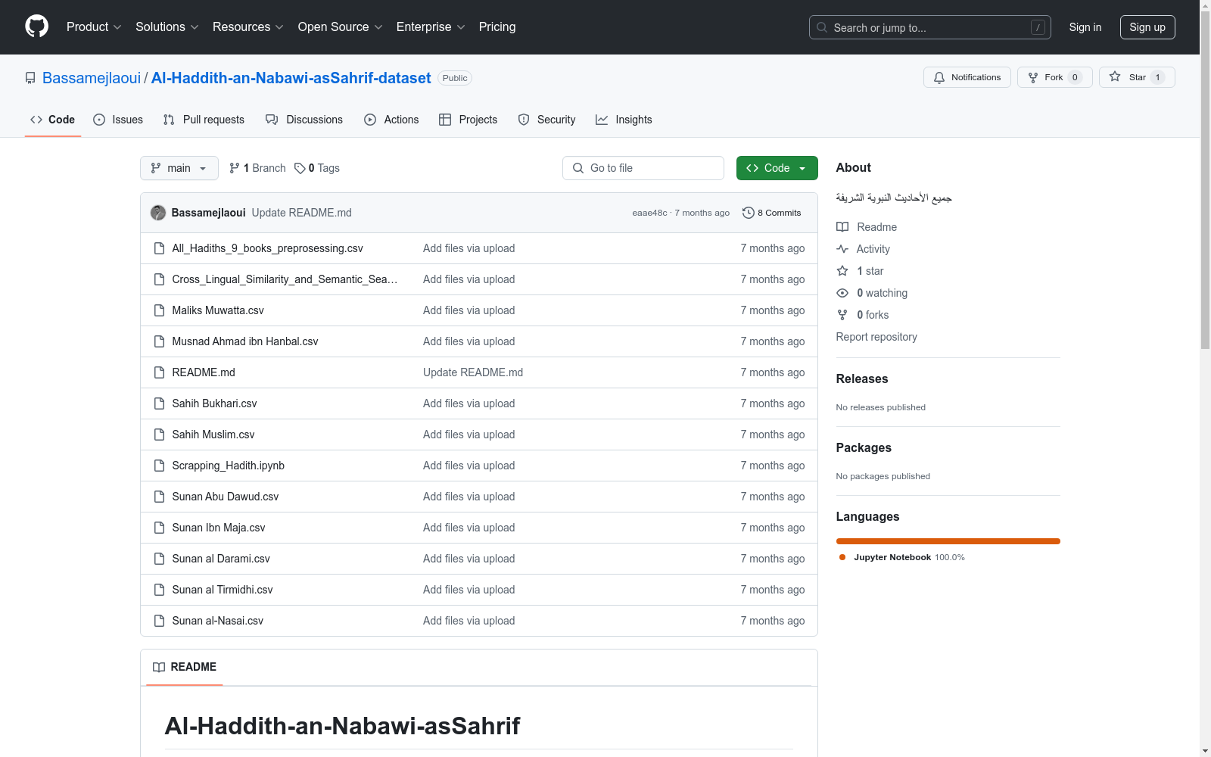Click the 1 Branch link
Image resolution: width=1211 pixels, height=757 pixels.
click(257, 168)
